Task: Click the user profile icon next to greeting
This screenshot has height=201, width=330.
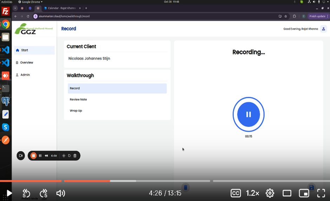Action: 323,29
